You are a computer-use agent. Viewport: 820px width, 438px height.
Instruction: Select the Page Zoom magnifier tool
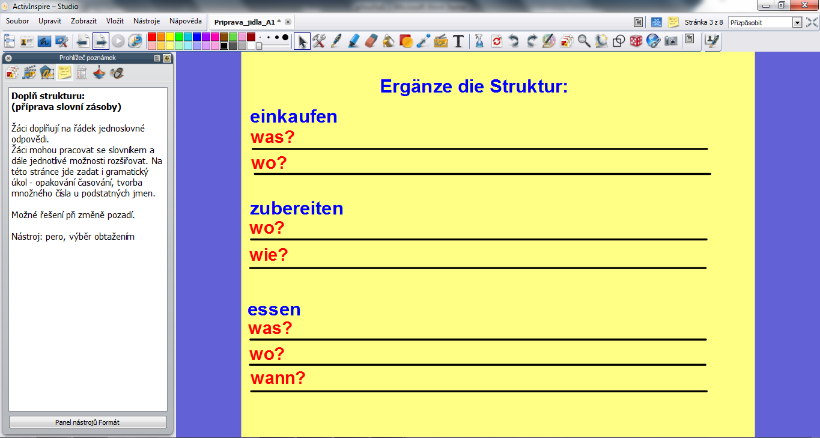[x=584, y=41]
